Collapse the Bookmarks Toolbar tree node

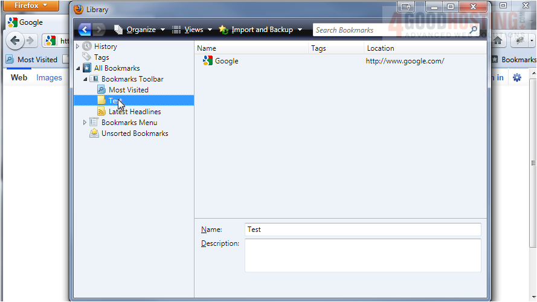point(85,79)
